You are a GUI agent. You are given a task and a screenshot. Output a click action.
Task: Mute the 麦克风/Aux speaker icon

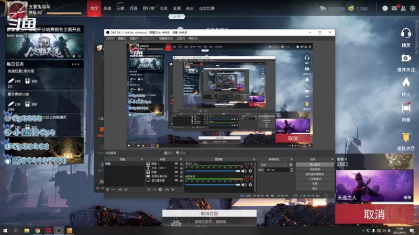pos(244,171)
